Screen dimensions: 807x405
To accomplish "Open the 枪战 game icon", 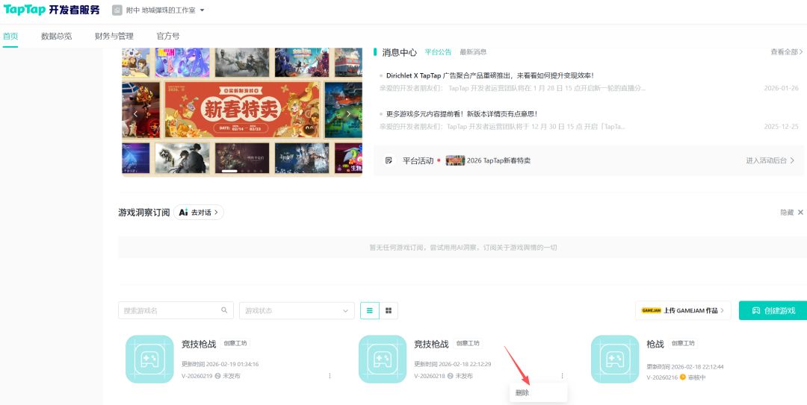I will click(x=615, y=359).
